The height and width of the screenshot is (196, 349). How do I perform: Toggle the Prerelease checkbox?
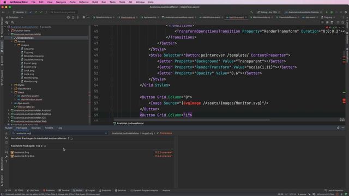[x=158, y=133]
